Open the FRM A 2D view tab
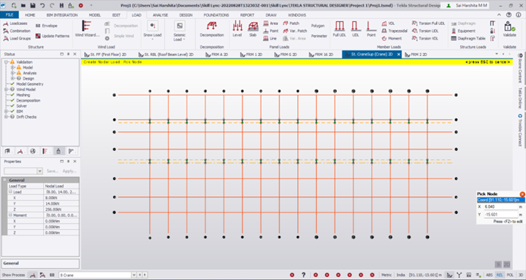 click(217, 55)
